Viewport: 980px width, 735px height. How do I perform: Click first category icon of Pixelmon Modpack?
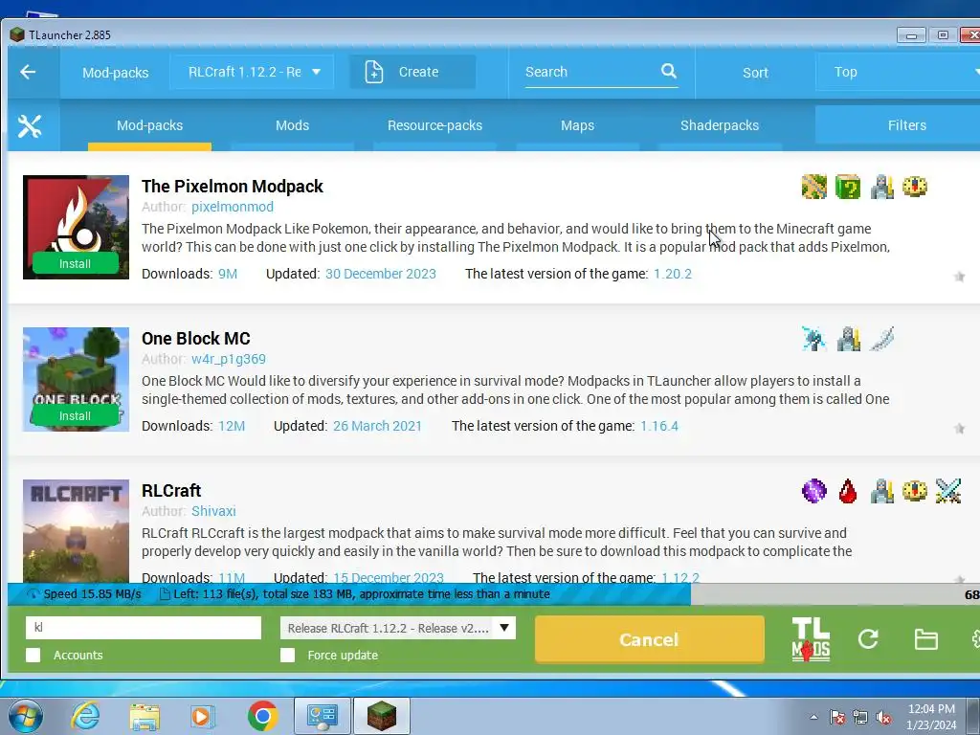[x=813, y=187]
